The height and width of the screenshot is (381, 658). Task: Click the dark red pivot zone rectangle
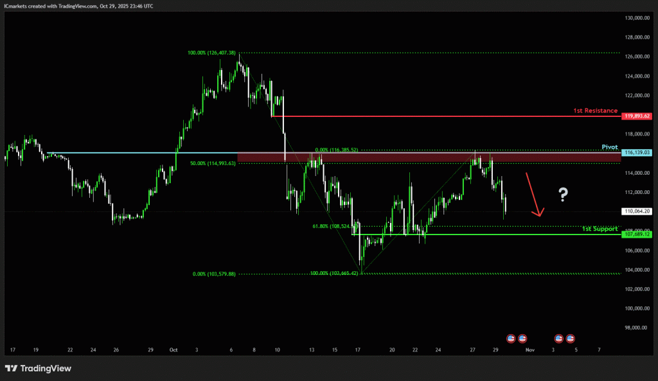(x=386, y=157)
